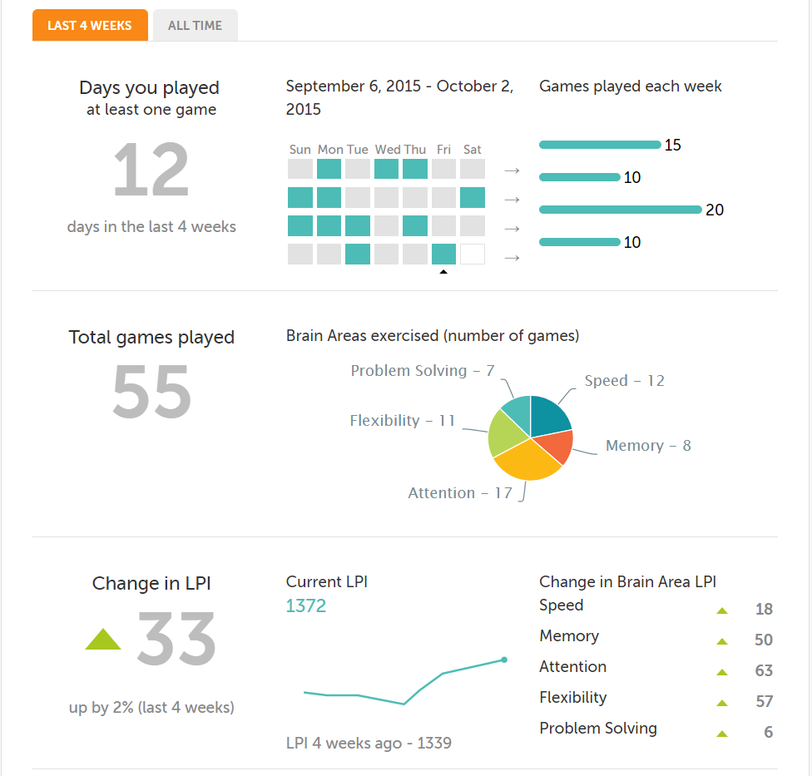Click the second week's bar showing 10

pyautogui.click(x=580, y=177)
